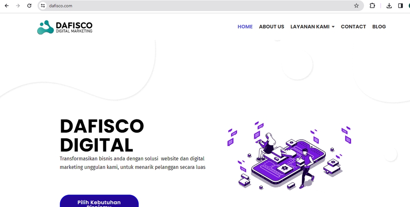Click the Transformasikan bisnis anda paragraph
Image resolution: width=410 pixels, height=207 pixels.
132,163
